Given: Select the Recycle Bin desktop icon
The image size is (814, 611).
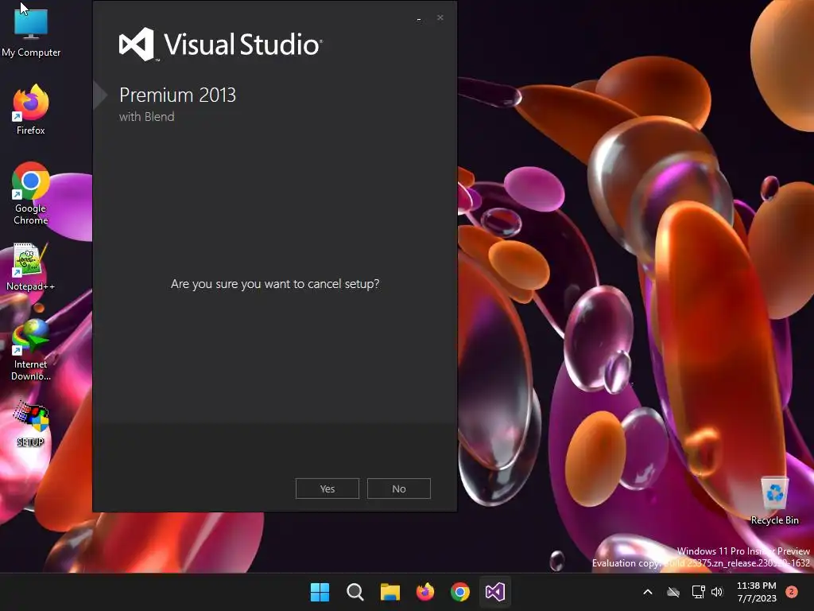Looking at the screenshot, I should point(774,501).
